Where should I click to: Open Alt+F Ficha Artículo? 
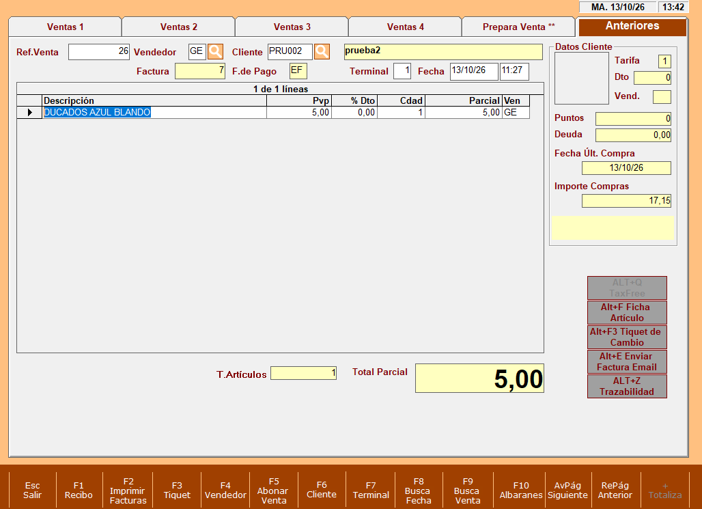627,312
